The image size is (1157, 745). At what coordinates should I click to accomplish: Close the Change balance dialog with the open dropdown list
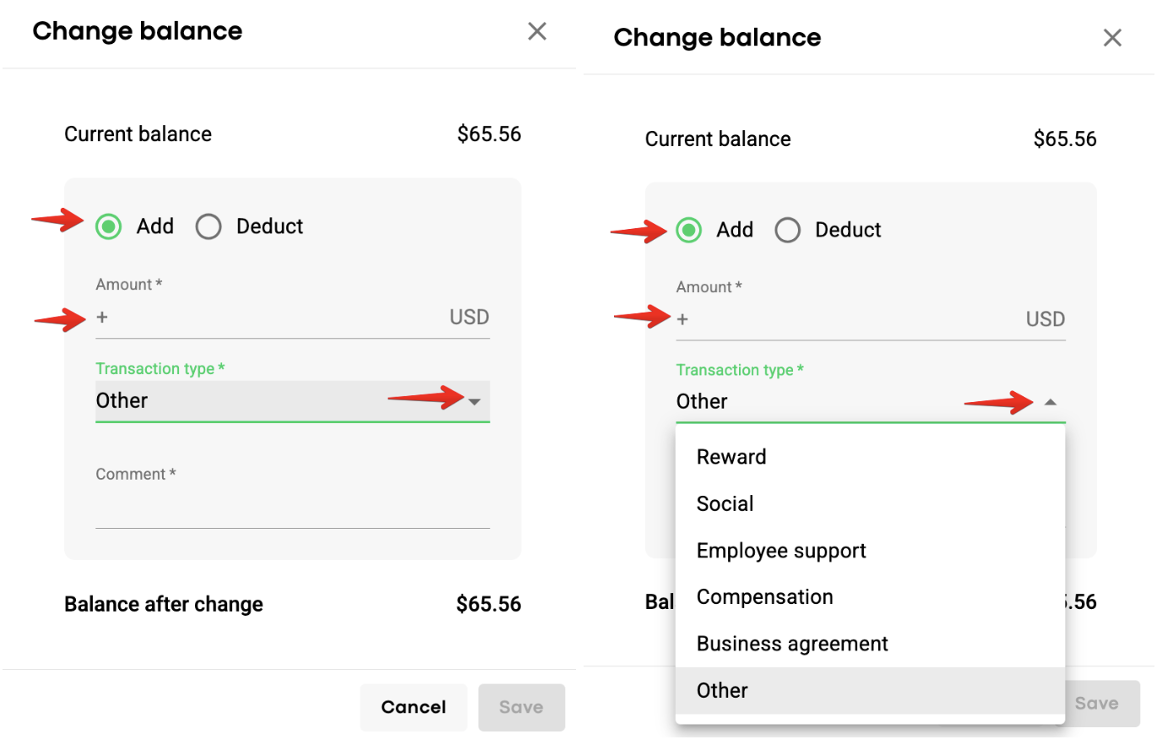tap(1112, 38)
